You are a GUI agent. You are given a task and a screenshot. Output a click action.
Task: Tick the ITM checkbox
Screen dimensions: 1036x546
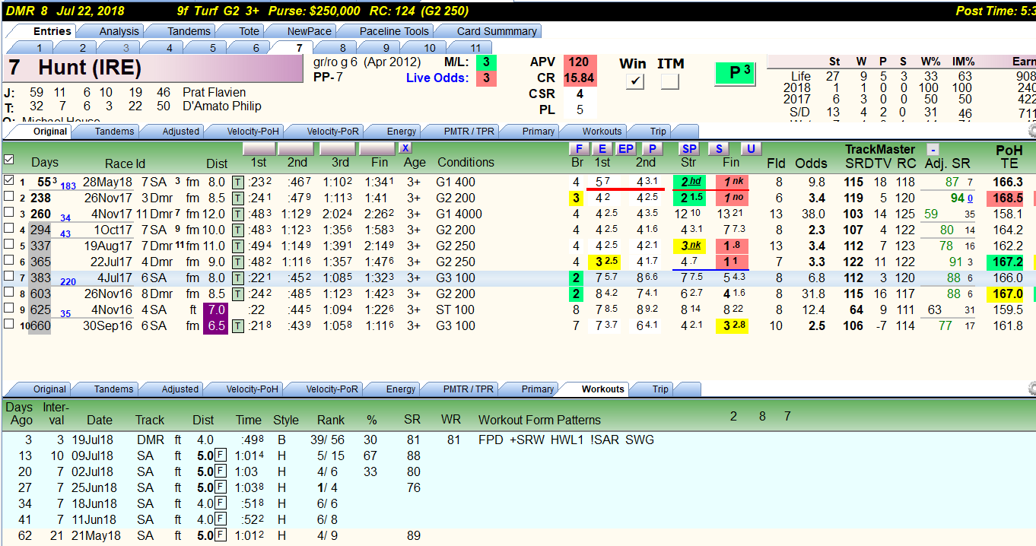(670, 81)
